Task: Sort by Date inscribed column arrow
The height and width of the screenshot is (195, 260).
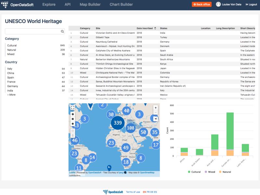Action: [x=155, y=28]
